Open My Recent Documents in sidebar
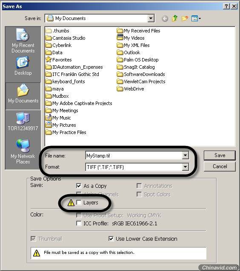 (x=23, y=41)
